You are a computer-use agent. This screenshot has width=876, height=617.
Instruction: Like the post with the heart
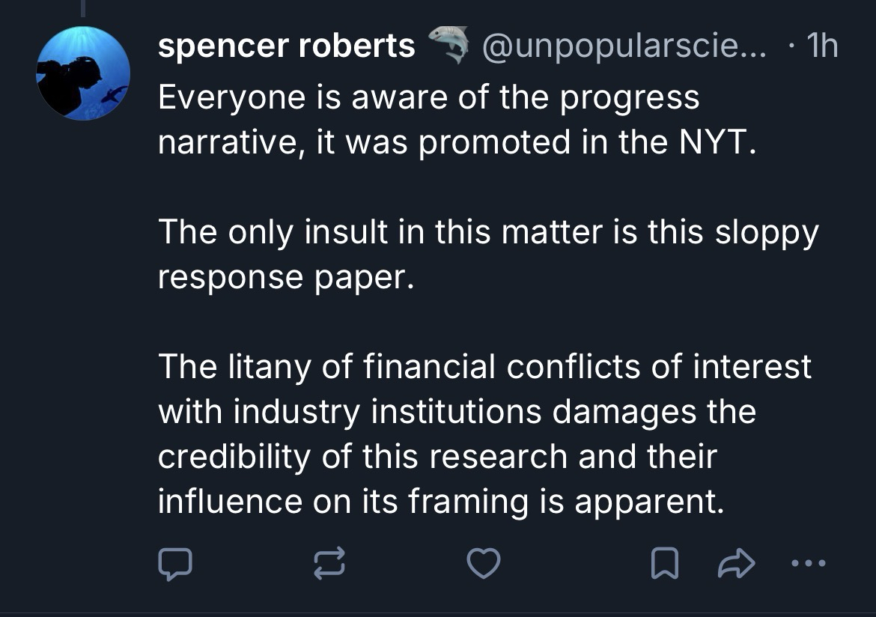click(484, 564)
